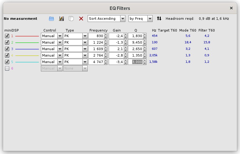Click the No measurement label
The image size is (240, 154).
pyautogui.click(x=20, y=19)
